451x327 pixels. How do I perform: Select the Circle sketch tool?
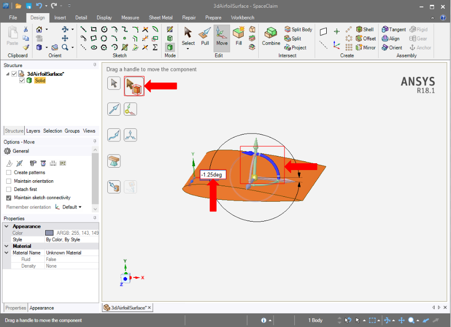(104, 29)
